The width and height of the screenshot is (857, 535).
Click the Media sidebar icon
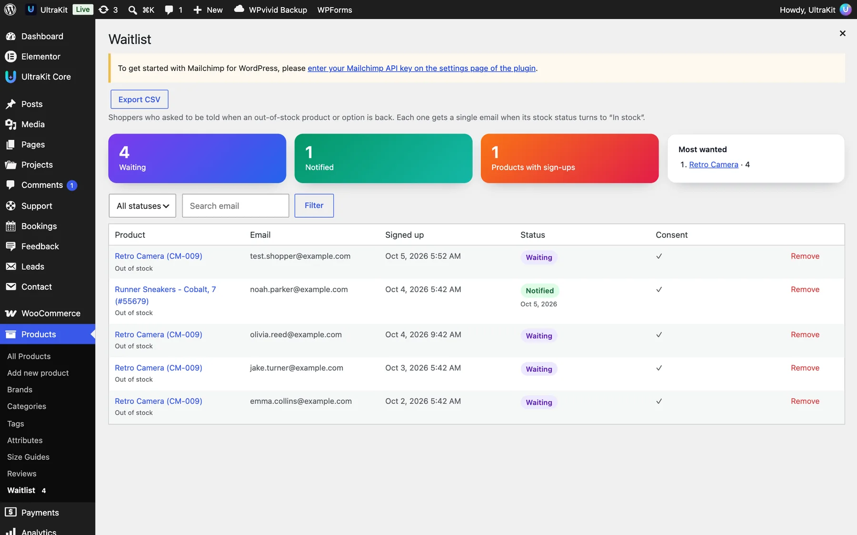pyautogui.click(x=10, y=124)
